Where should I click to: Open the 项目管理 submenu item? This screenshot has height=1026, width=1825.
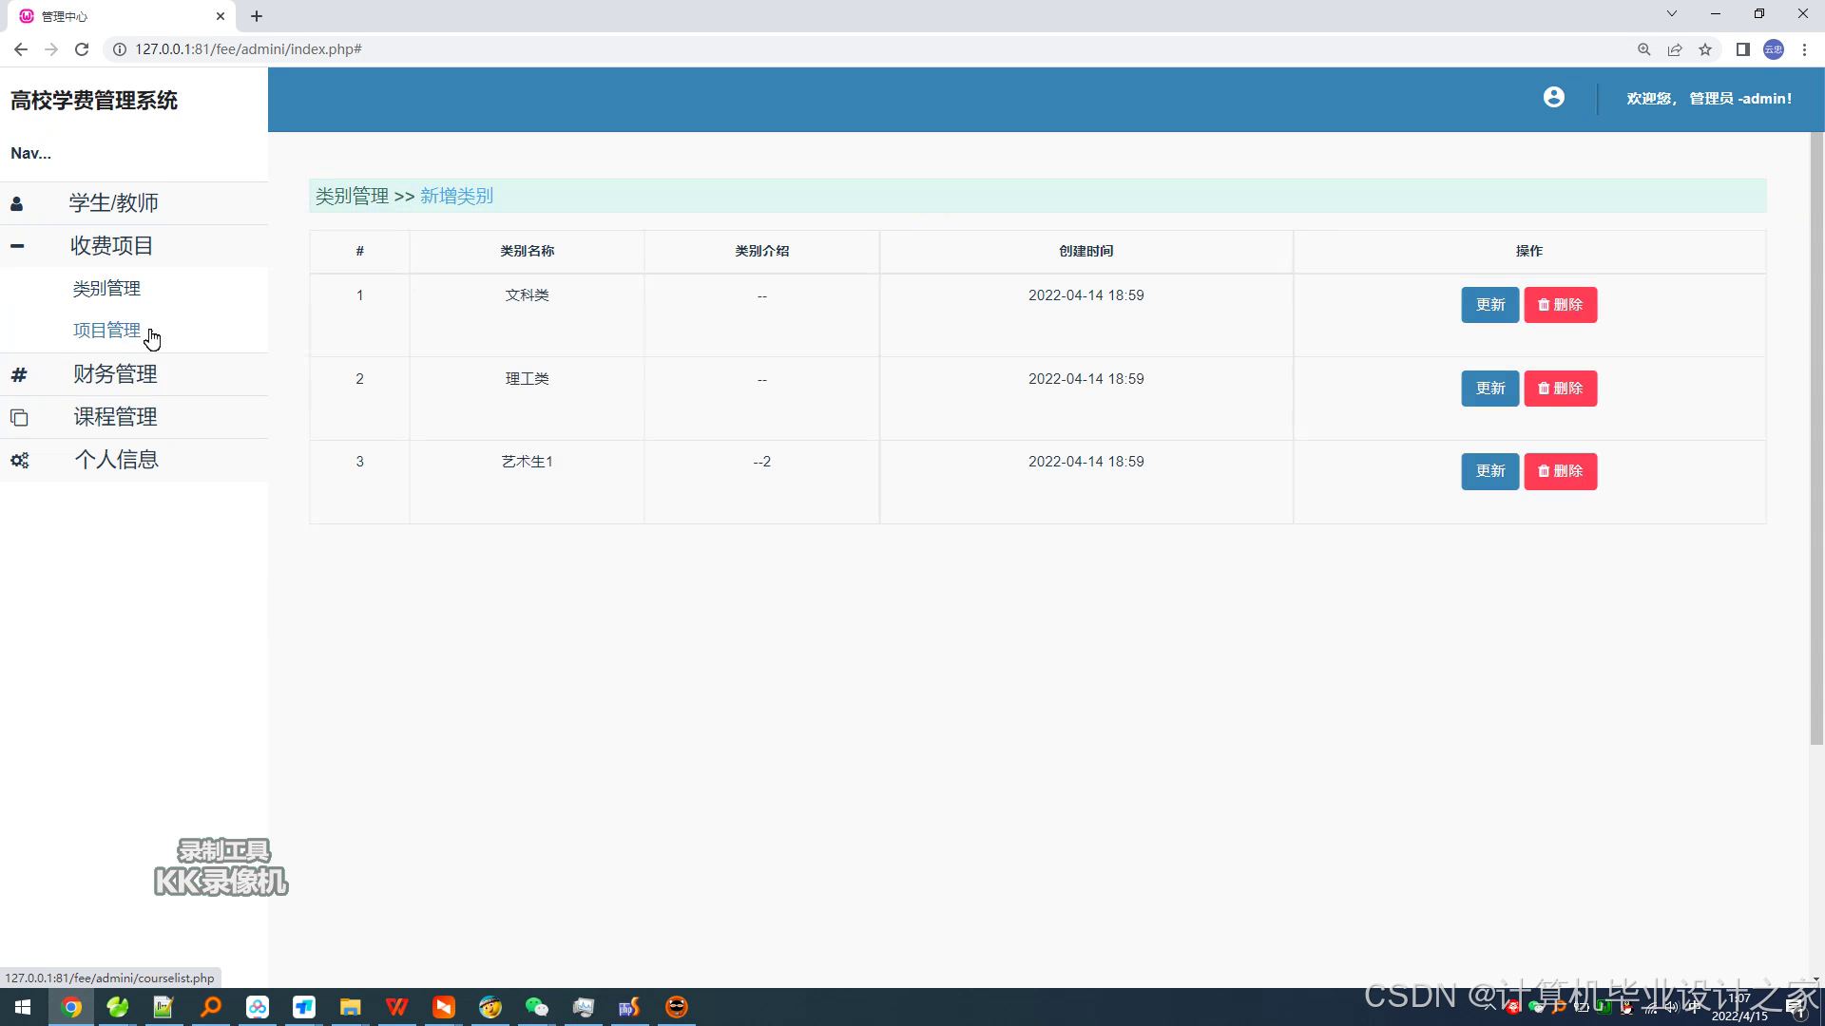106,330
